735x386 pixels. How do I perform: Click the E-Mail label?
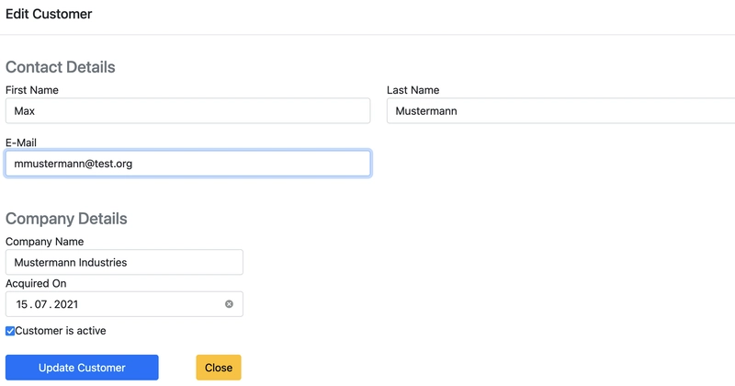[x=21, y=142]
